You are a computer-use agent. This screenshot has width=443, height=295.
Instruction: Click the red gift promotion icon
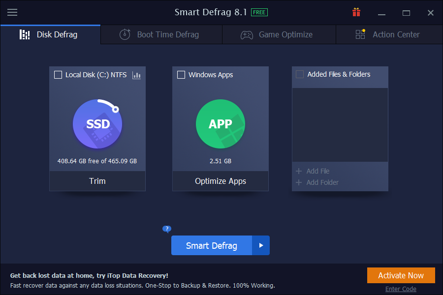[x=356, y=12]
